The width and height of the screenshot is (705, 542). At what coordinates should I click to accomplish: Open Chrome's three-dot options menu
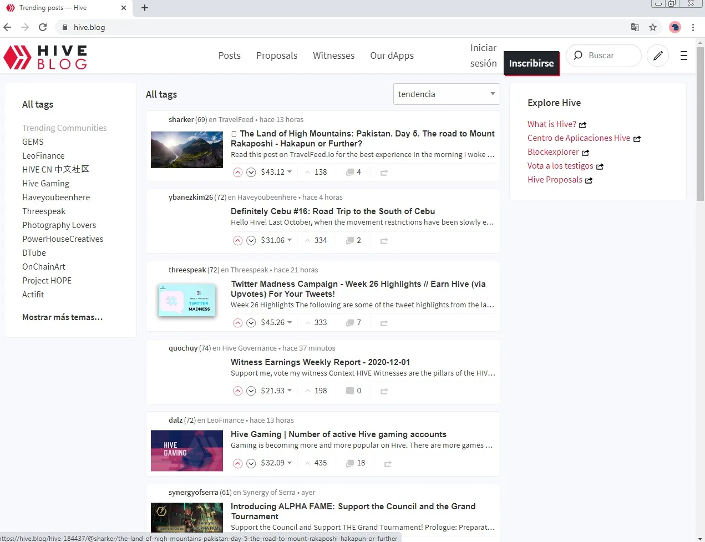(693, 27)
